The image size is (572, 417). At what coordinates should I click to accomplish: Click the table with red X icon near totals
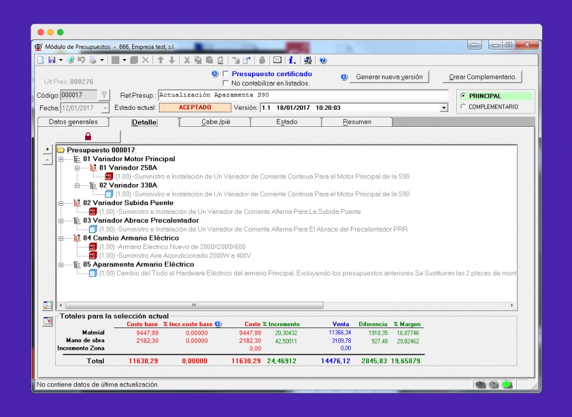click(x=48, y=321)
